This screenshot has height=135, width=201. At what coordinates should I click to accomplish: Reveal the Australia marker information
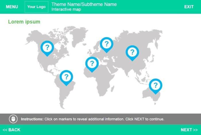coord(155,85)
